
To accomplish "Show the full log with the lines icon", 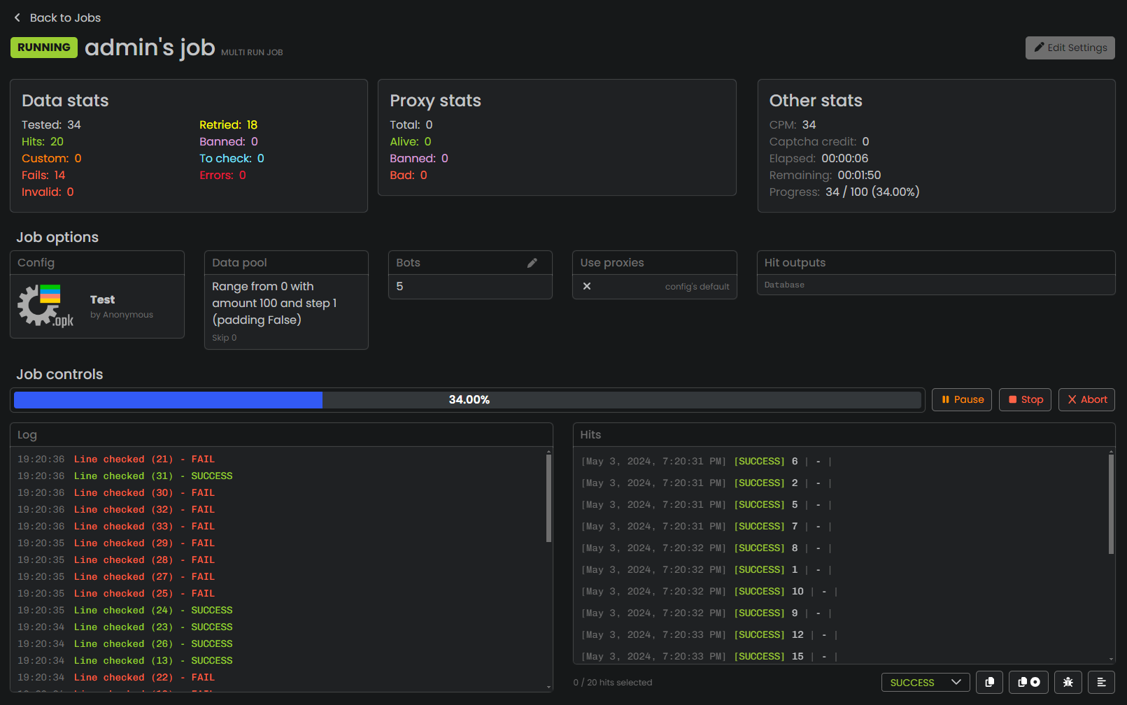I will tap(1101, 682).
